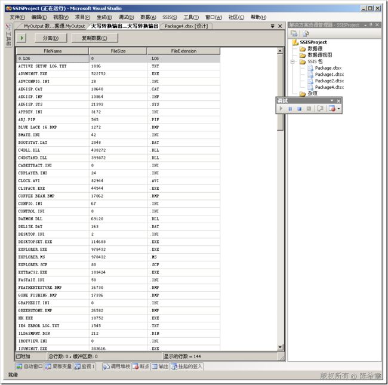This screenshot has width=388, height=385.
Task: Open the 编辑(E) menu
Action: pyautogui.click(x=39, y=17)
